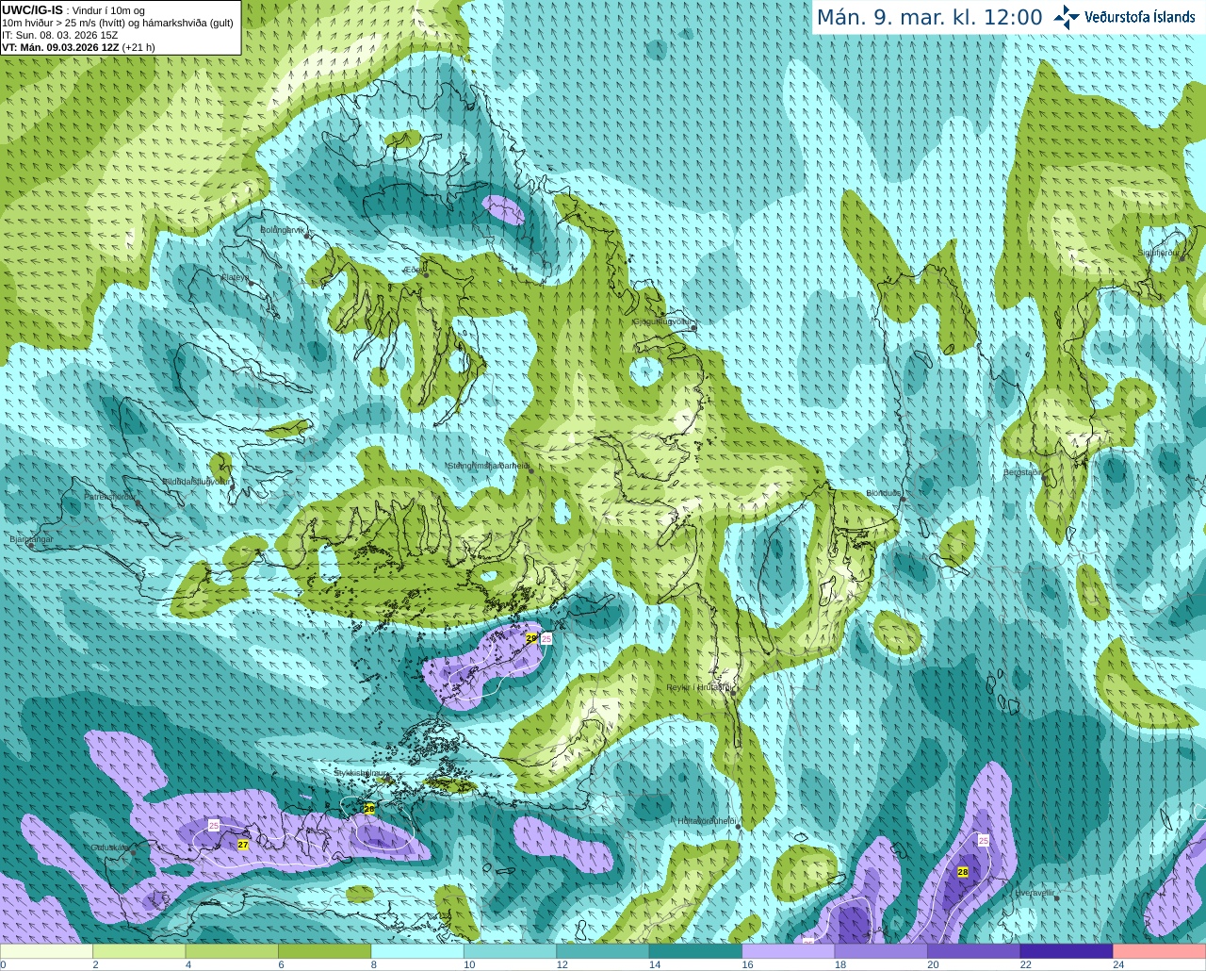The height and width of the screenshot is (971, 1206).
Task: Click the Mán. 9. mar. kl. 12:00 heading
Action: pyautogui.click(x=929, y=18)
